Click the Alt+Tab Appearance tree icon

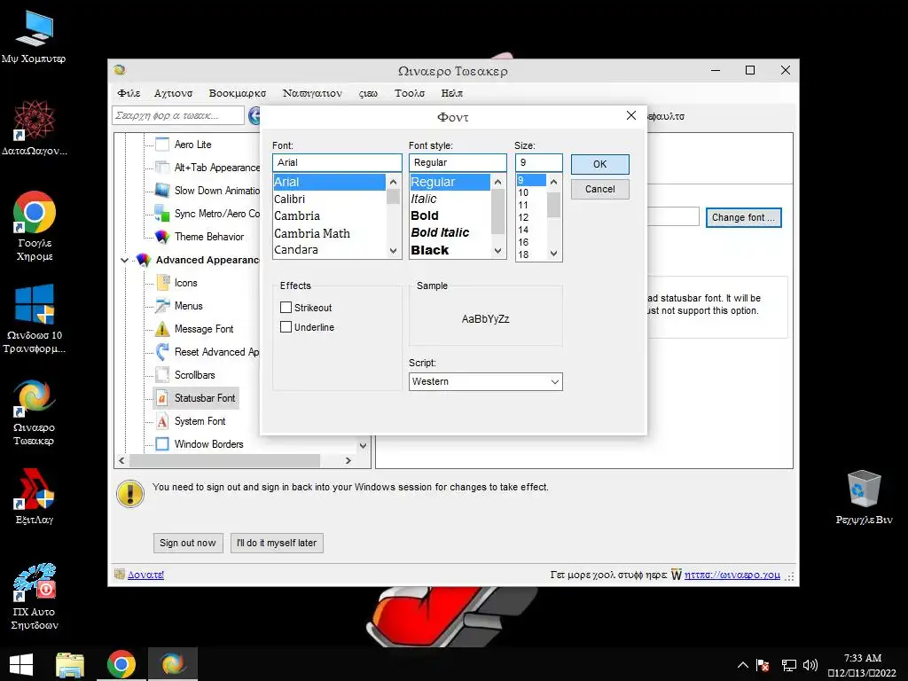tap(163, 168)
